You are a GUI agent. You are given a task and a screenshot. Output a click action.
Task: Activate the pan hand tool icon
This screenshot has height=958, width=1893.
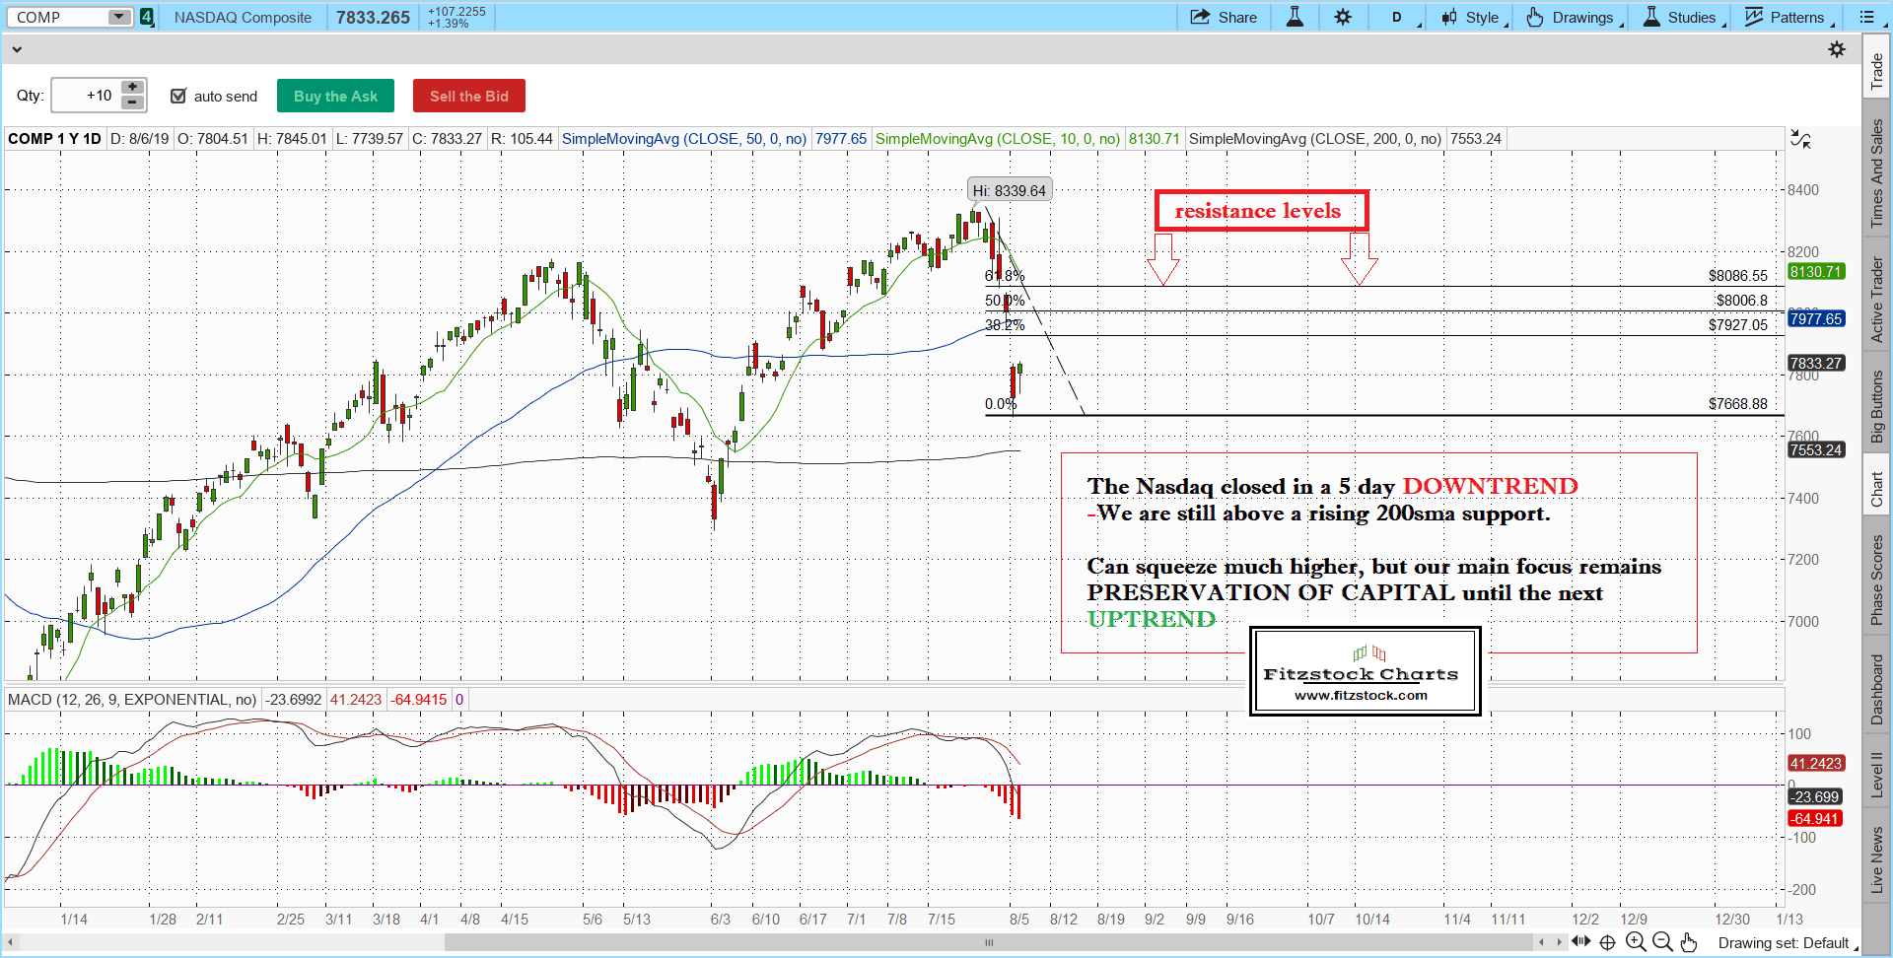tap(1689, 942)
